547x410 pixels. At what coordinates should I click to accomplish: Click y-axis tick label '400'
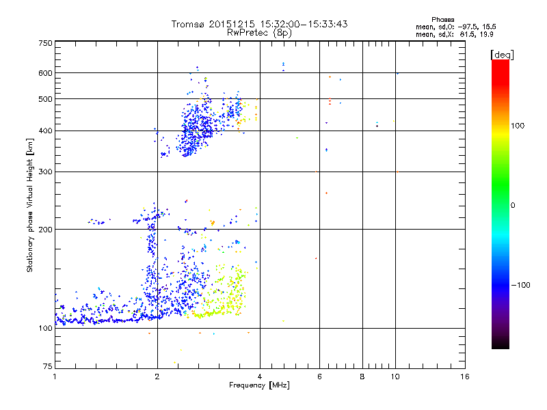coord(45,131)
